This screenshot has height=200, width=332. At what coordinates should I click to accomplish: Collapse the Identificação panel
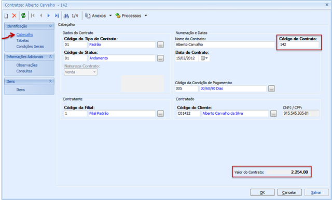point(50,26)
